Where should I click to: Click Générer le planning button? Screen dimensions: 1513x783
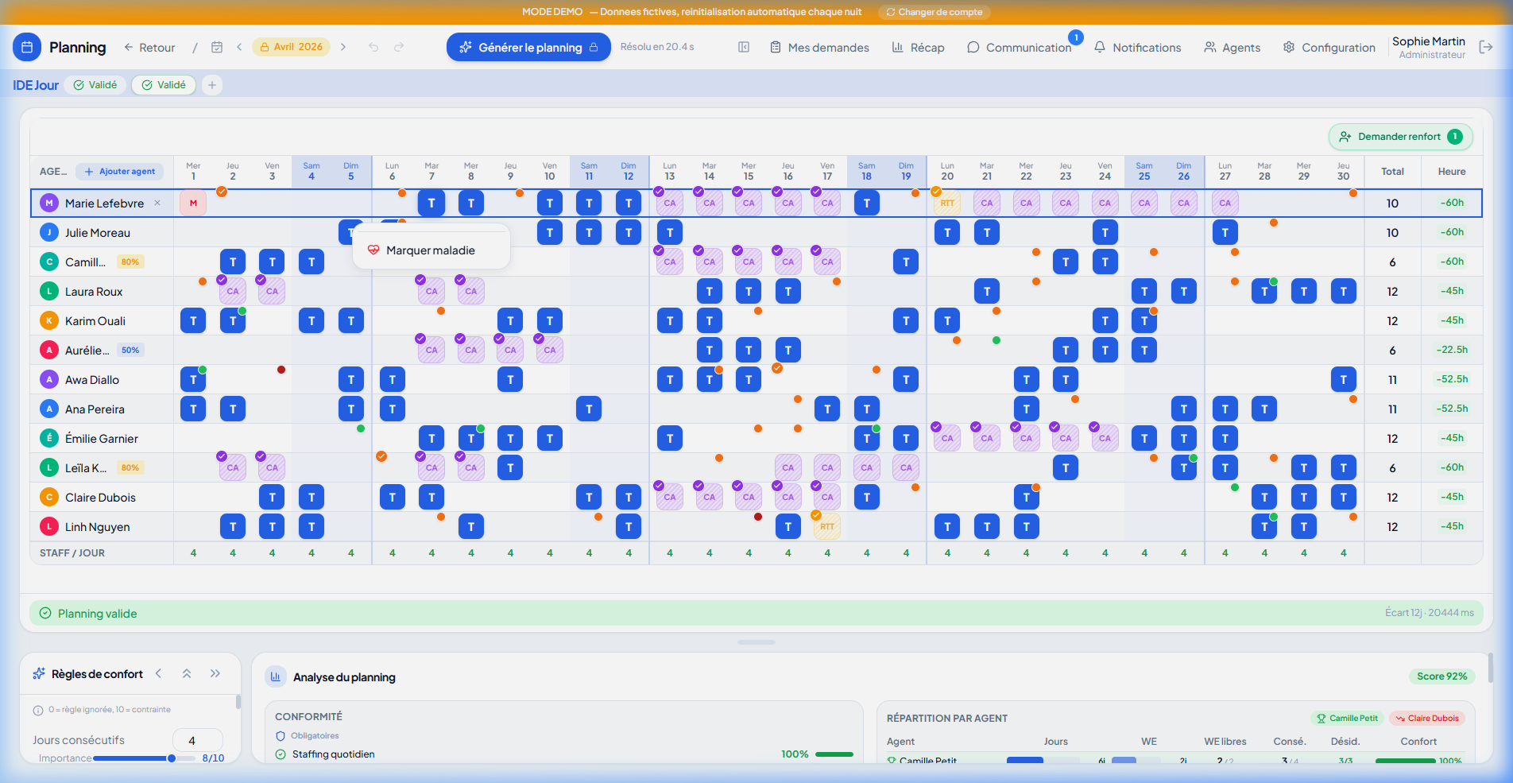(528, 47)
